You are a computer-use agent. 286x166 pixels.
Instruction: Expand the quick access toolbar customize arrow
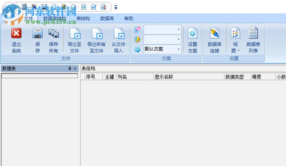point(115,7)
